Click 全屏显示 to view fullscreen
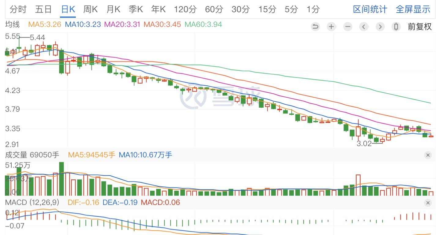 (x=413, y=9)
